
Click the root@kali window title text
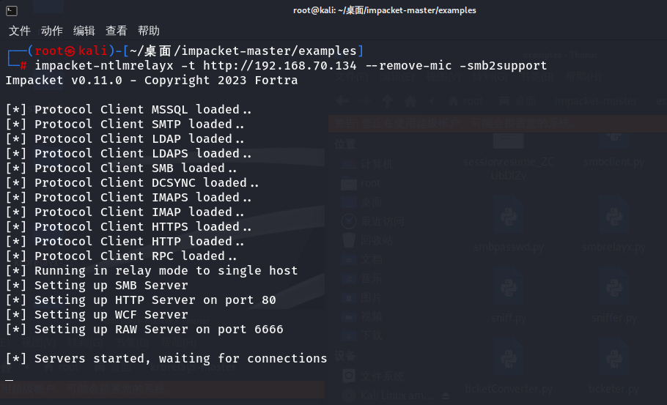coord(385,10)
